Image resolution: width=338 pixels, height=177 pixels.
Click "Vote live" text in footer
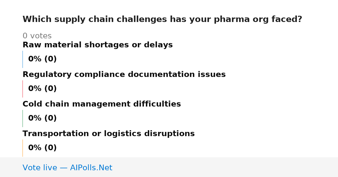pyautogui.click(x=40, y=168)
